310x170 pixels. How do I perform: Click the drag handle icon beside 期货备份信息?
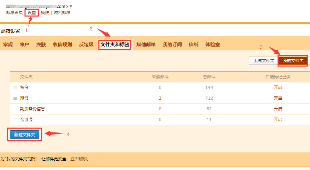pos(15,109)
